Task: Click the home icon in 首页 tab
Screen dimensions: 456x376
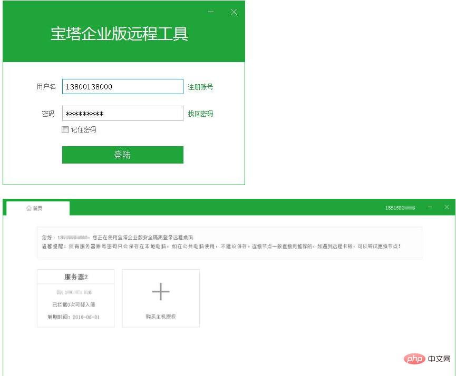Action: [x=29, y=208]
